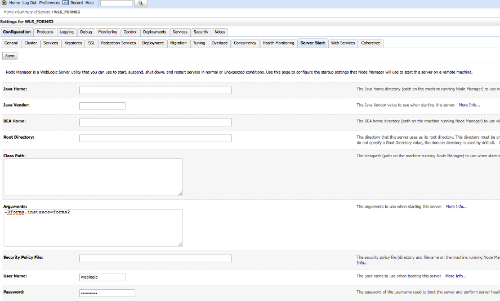Open Preferences in the top bar
This screenshot has height=301, width=500.
click(x=50, y=3)
